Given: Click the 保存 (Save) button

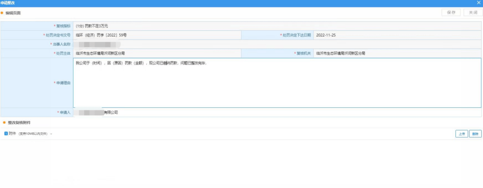Looking at the screenshot, I should 451,12.
